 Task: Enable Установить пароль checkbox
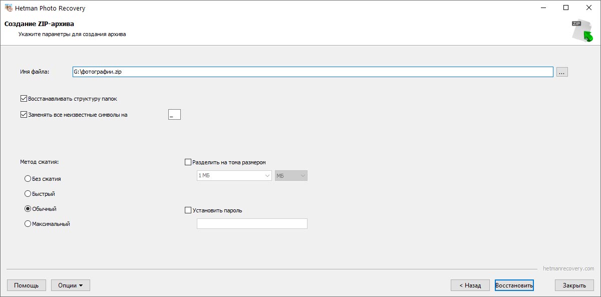(188, 210)
